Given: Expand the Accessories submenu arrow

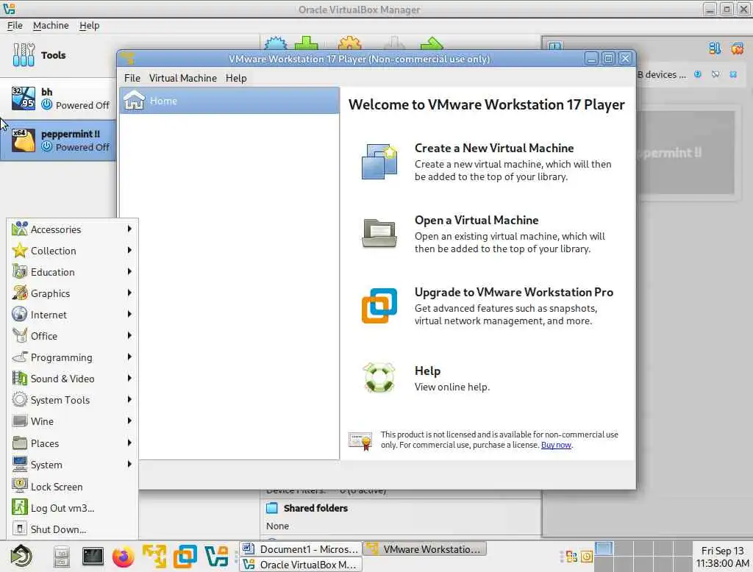Looking at the screenshot, I should [129, 229].
